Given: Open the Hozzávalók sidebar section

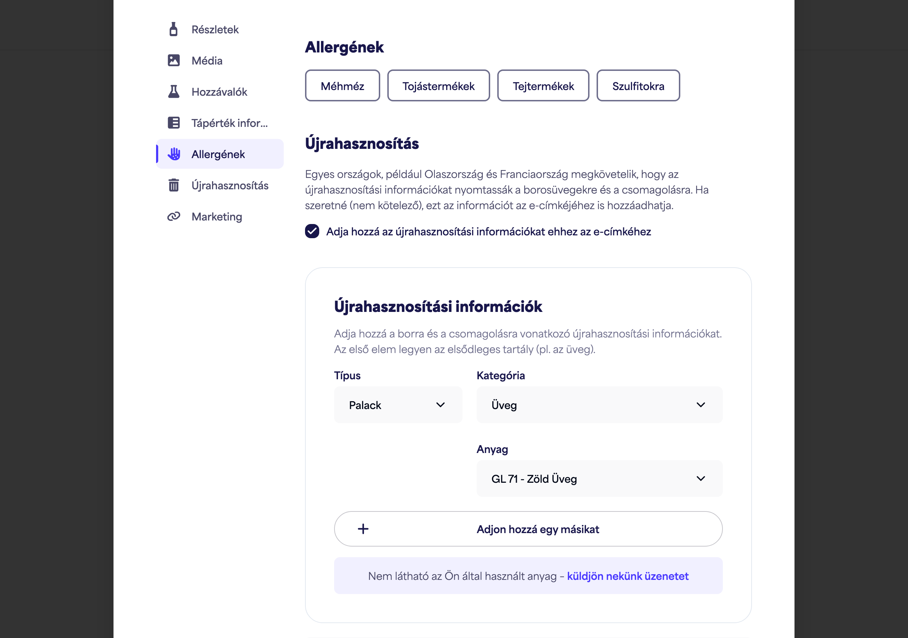Looking at the screenshot, I should 220,92.
